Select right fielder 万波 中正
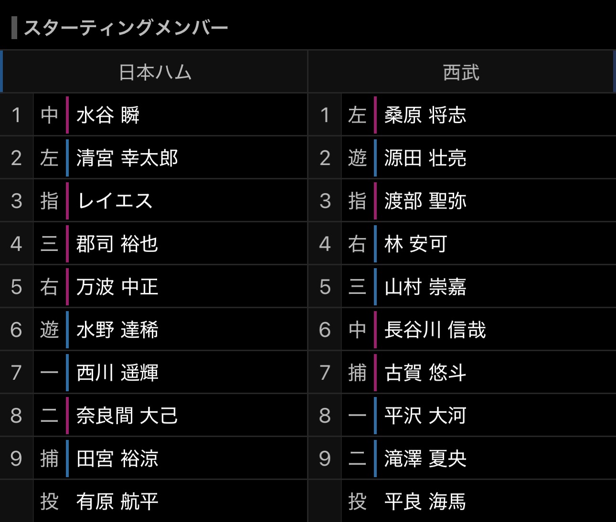This screenshot has height=522, width=616. point(117,287)
